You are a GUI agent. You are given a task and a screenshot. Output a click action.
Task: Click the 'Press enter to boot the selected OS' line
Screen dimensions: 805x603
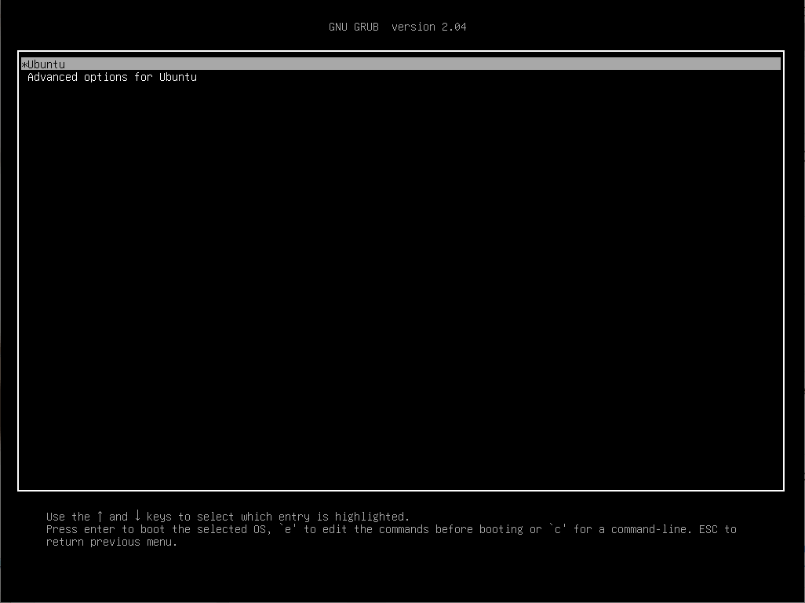click(392, 529)
